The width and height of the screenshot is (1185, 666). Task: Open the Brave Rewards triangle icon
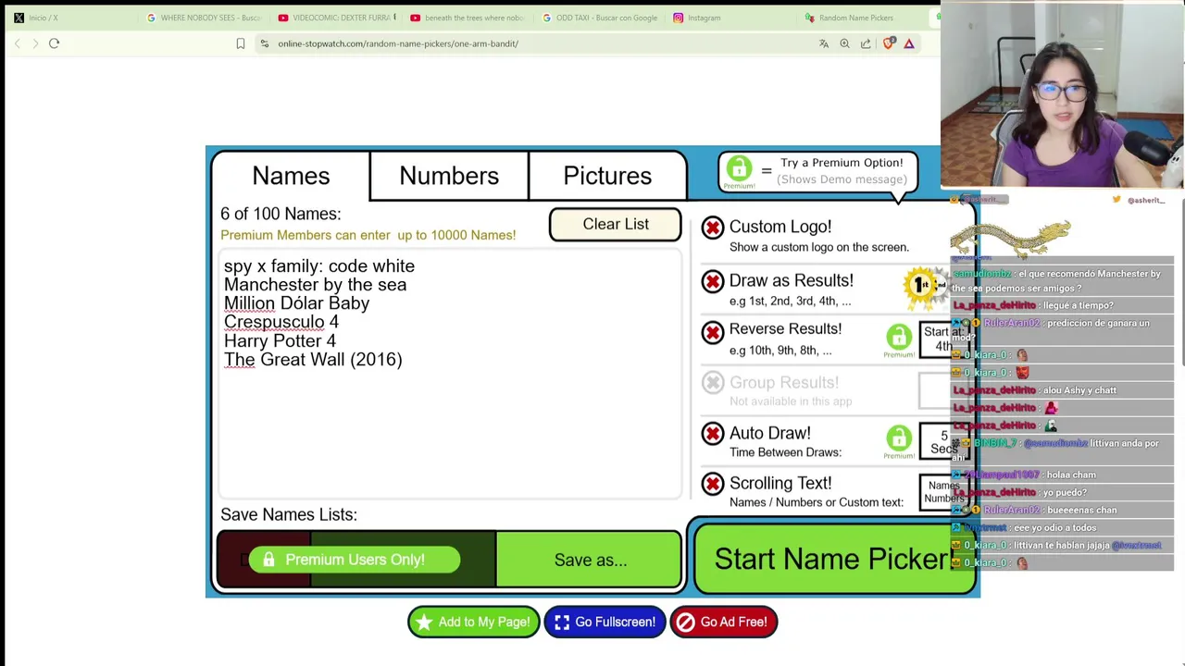[909, 43]
